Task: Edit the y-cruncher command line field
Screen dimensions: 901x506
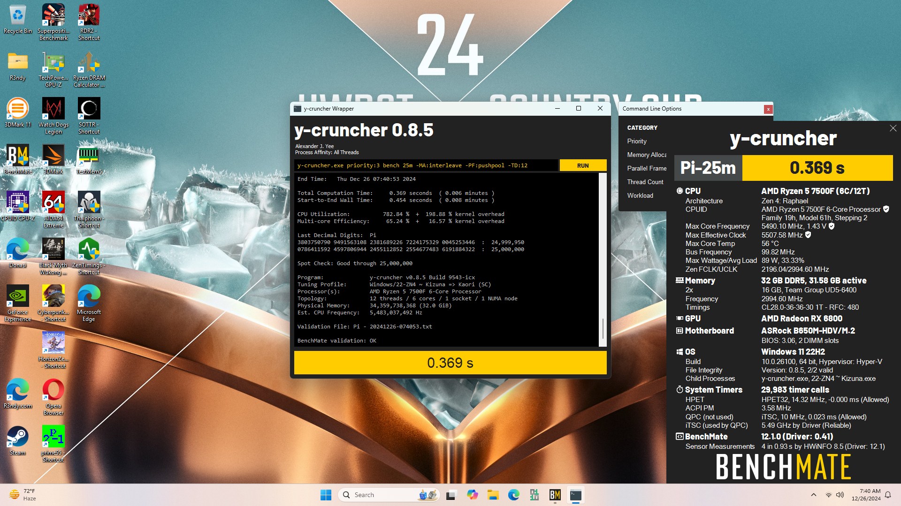Action: pos(426,165)
